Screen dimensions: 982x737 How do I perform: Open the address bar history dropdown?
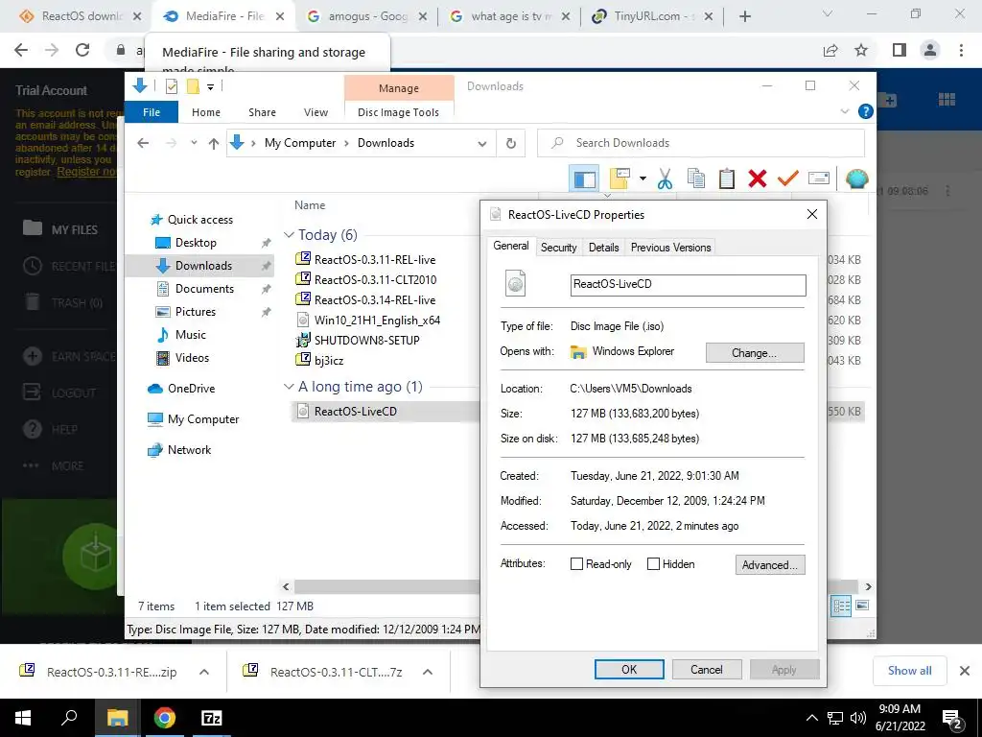click(x=482, y=144)
